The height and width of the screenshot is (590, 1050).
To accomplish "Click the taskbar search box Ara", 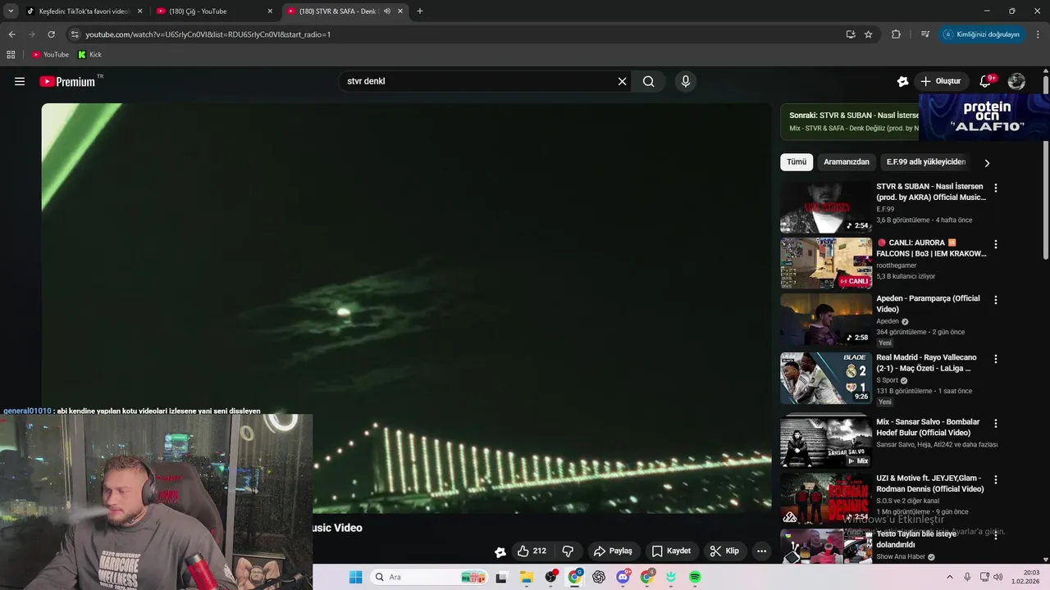I will click(431, 577).
